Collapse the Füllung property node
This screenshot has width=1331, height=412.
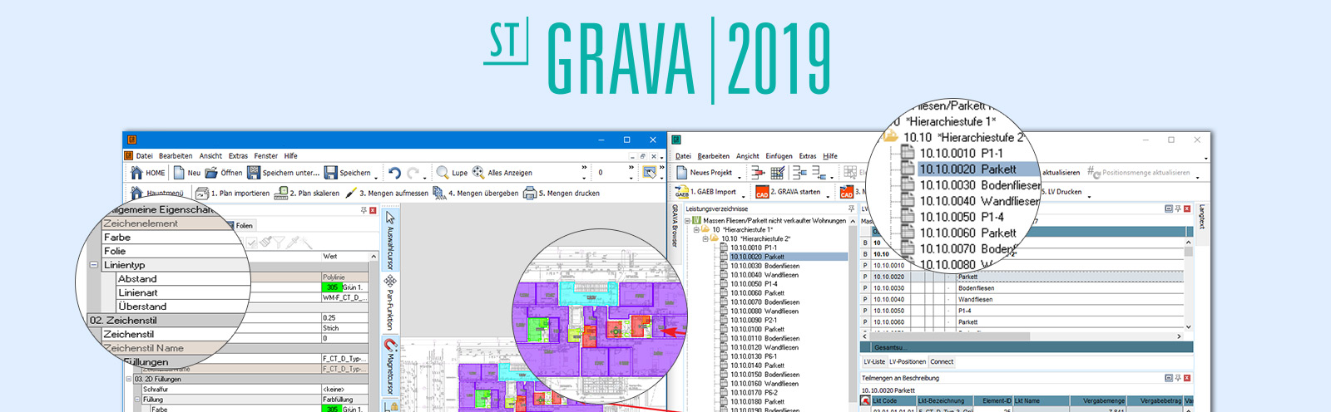click(x=137, y=400)
